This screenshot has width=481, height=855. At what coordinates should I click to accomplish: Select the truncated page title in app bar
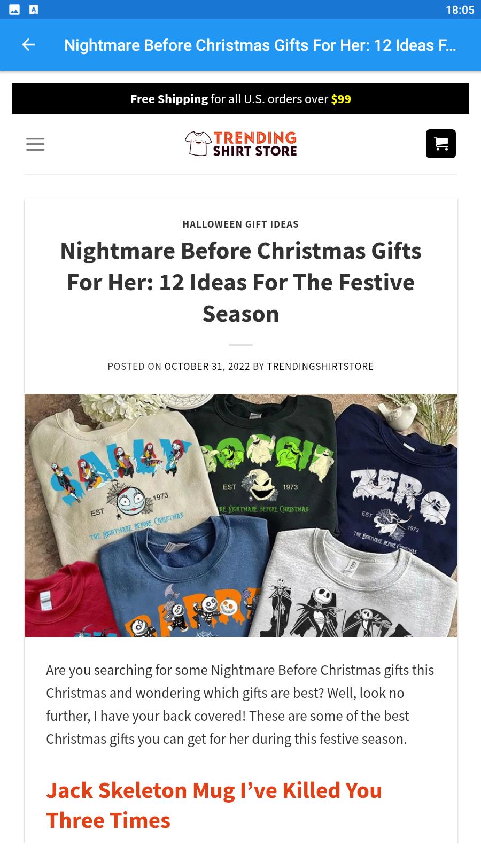click(x=260, y=45)
